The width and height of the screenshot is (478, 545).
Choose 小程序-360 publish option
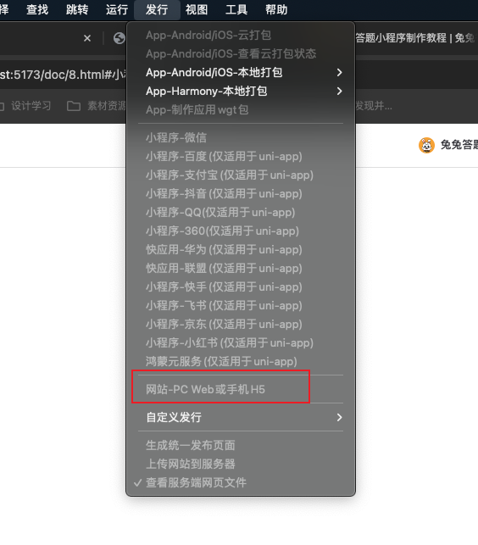pyautogui.click(x=241, y=231)
